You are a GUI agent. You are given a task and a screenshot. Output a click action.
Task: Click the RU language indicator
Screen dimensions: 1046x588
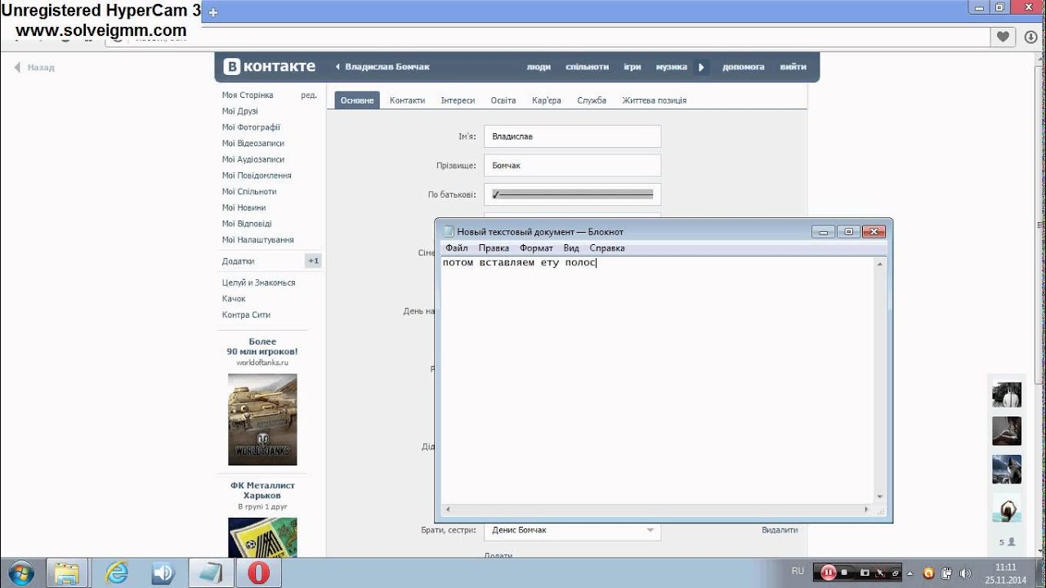798,571
